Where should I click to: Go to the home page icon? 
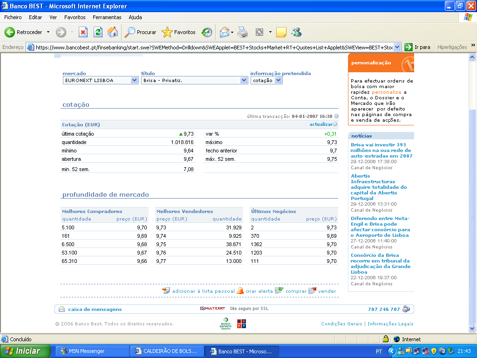[x=113, y=32]
